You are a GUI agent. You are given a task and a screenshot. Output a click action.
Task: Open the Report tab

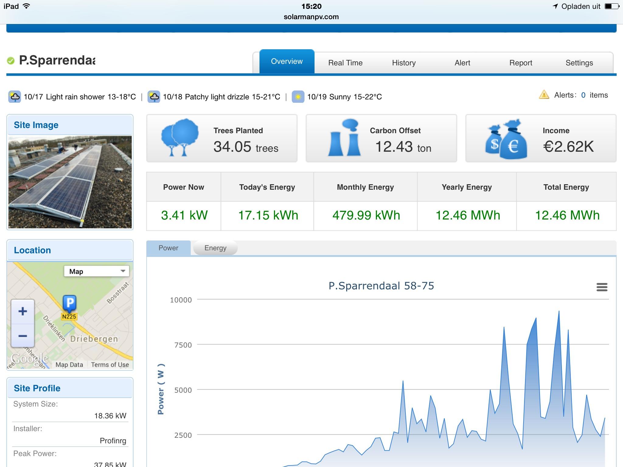pyautogui.click(x=521, y=63)
